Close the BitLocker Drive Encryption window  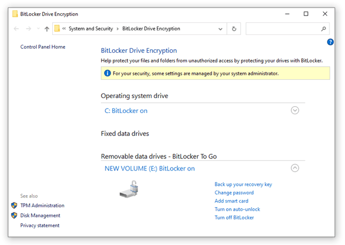pyautogui.click(x=325, y=14)
